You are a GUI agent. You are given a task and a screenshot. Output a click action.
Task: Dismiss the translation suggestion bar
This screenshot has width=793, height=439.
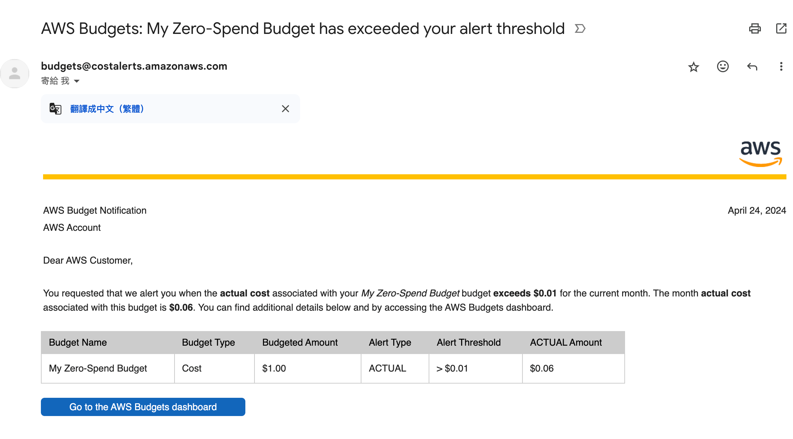[286, 109]
